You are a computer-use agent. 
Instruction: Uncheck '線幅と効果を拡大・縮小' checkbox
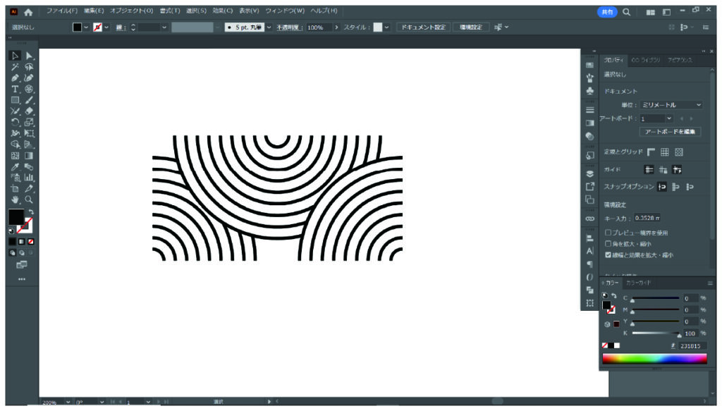[x=608, y=255]
